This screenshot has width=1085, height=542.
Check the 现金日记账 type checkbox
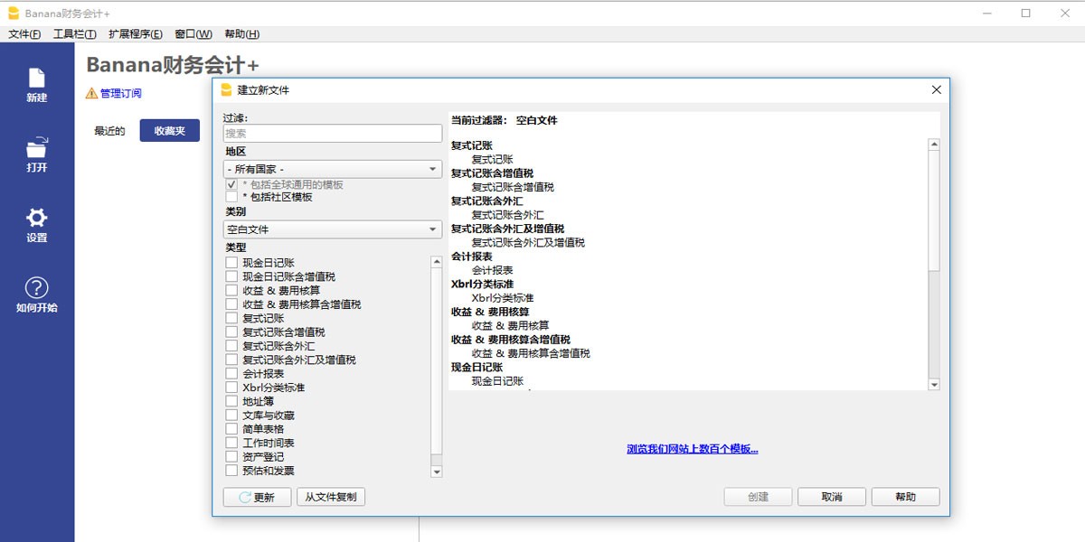click(x=231, y=263)
